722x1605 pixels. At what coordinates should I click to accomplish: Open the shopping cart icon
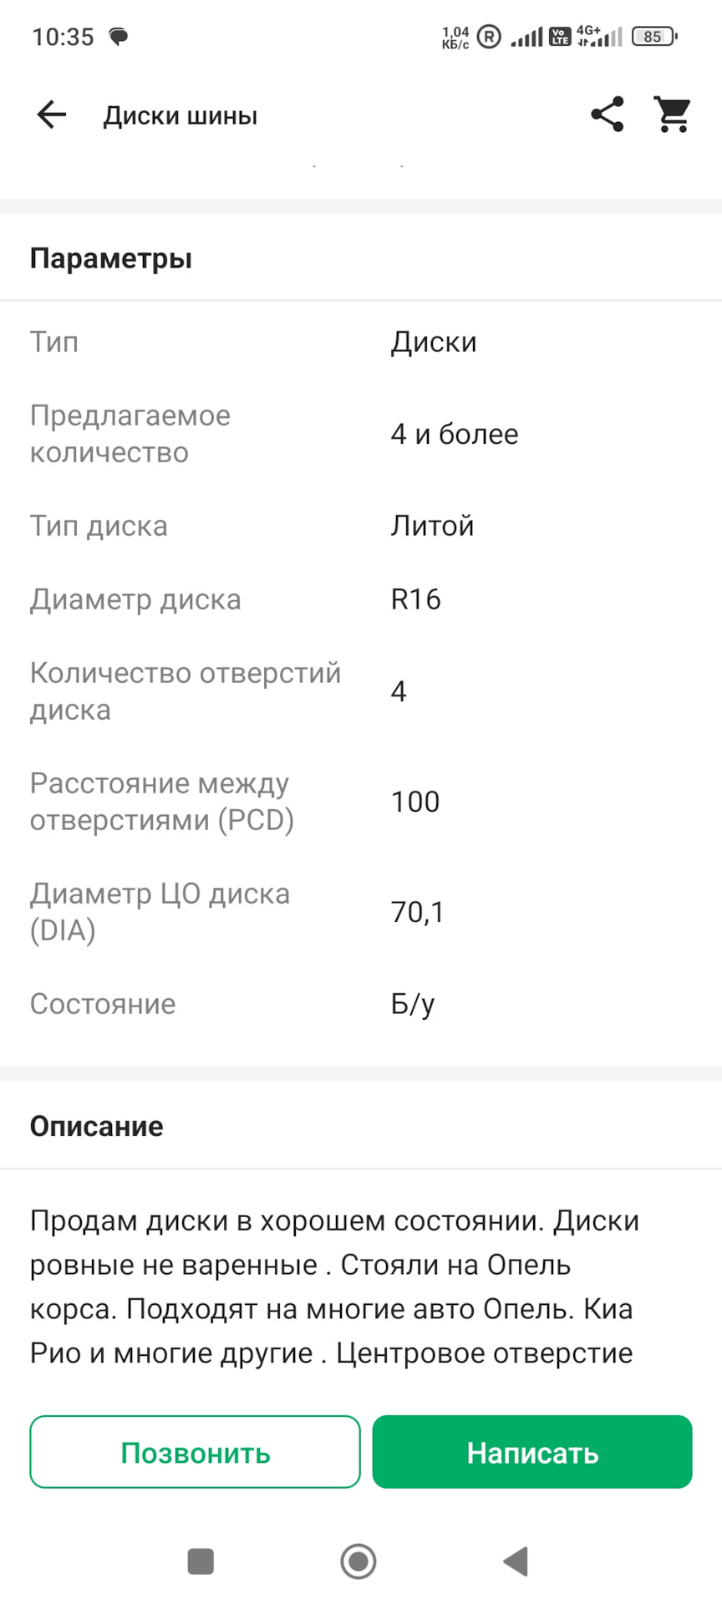(x=672, y=115)
